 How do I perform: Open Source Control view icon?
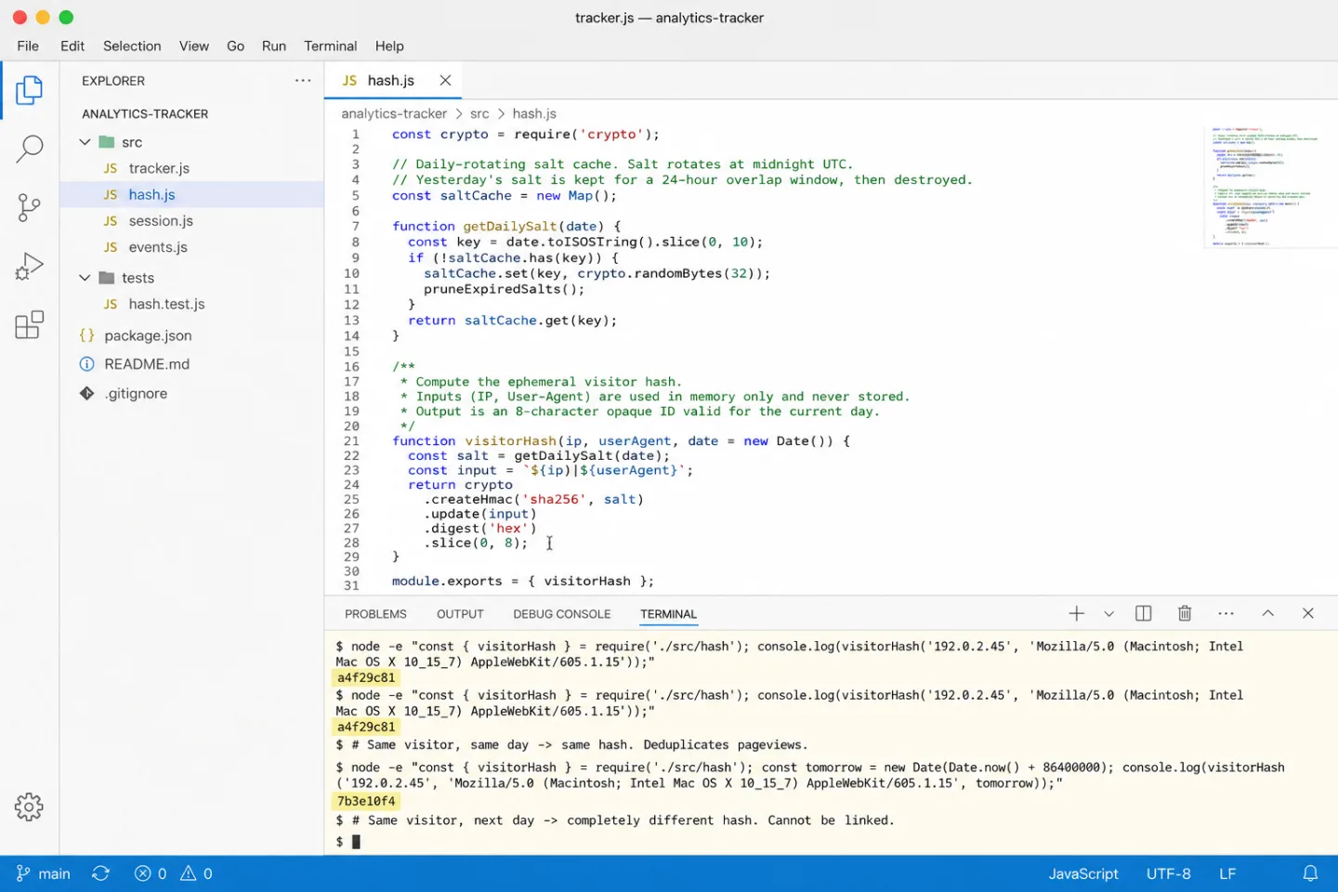(30, 207)
